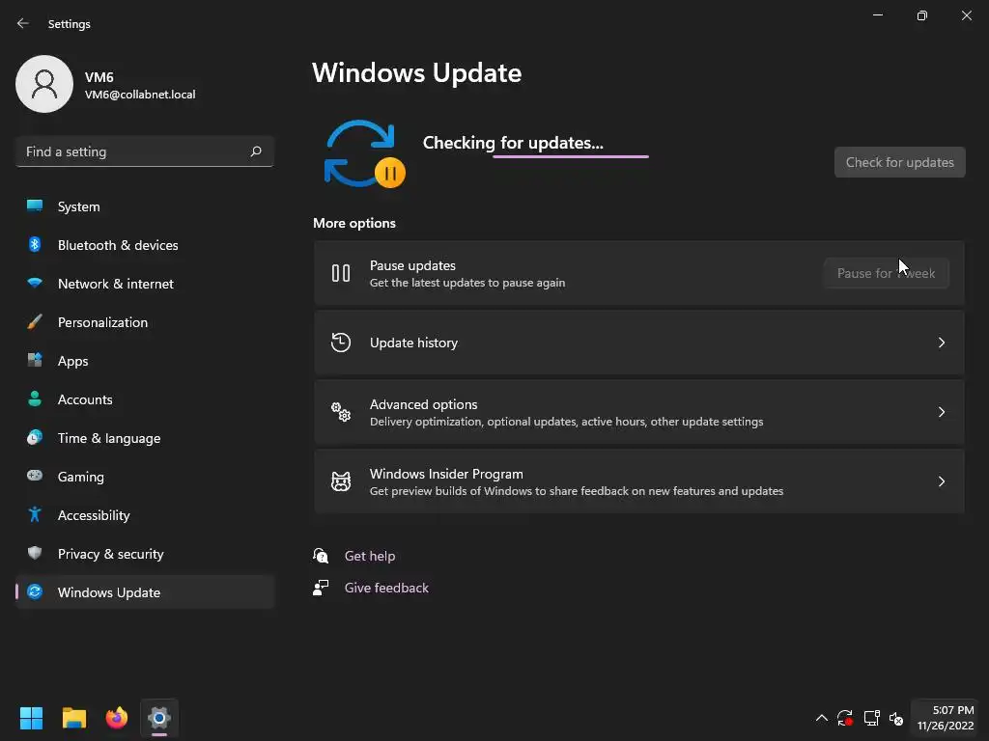Click the Windows Update page heading
Image resolution: width=989 pixels, height=741 pixels.
(x=417, y=73)
